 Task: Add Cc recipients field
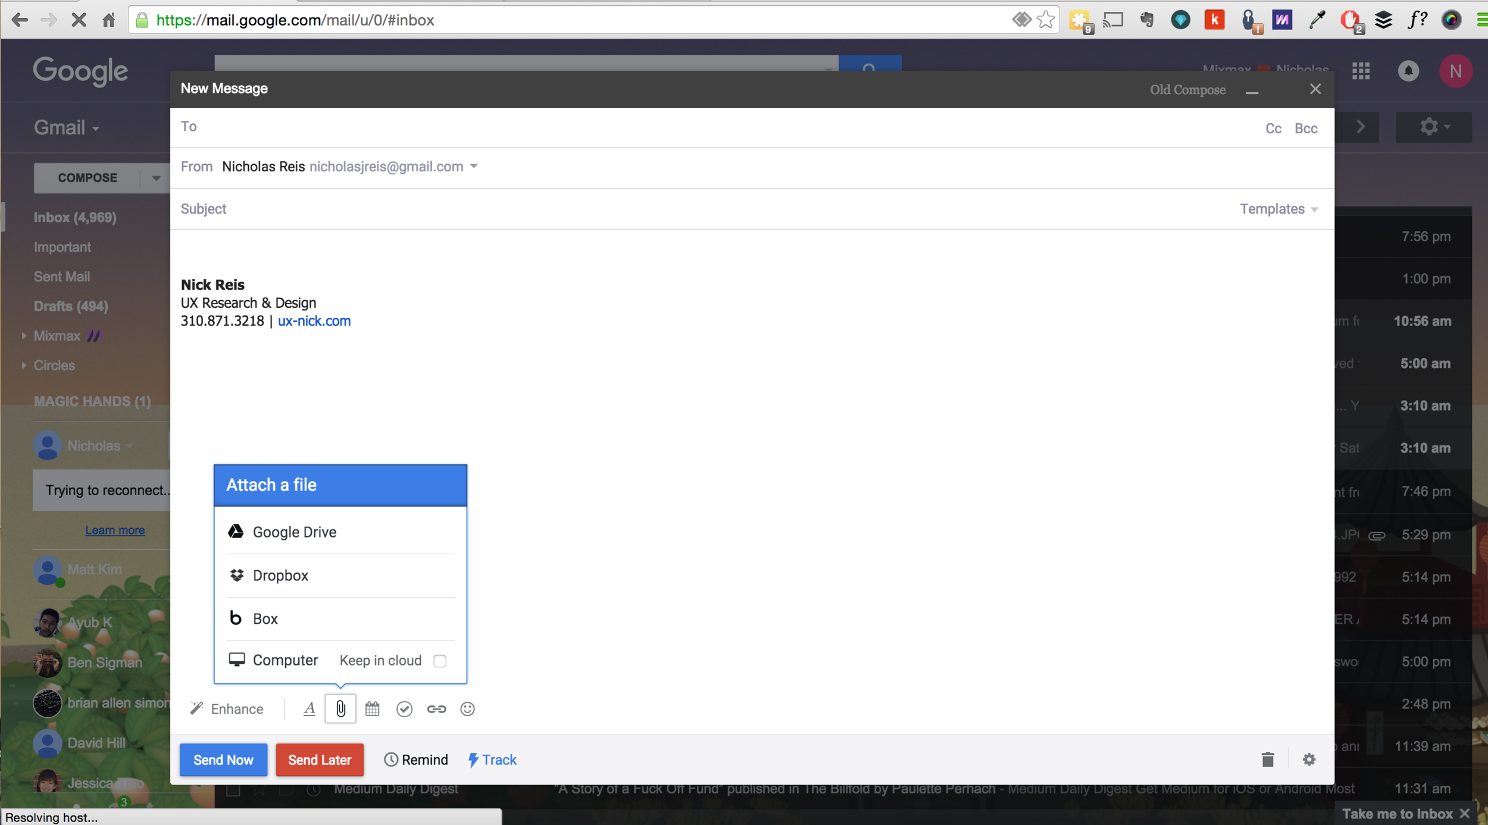point(1273,129)
